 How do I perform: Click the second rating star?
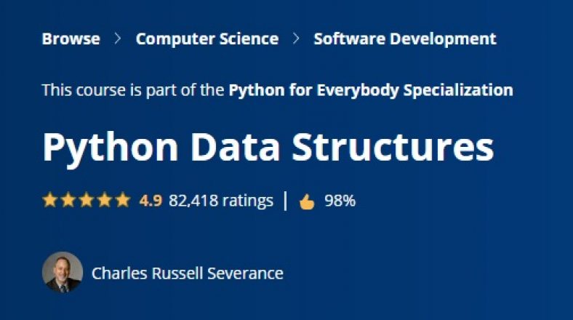[x=68, y=200]
